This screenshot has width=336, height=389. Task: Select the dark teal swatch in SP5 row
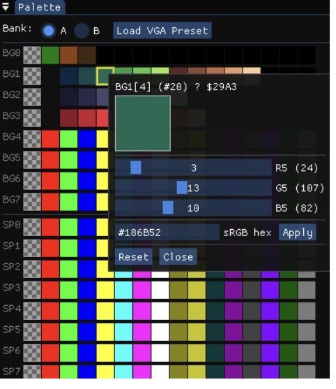pyautogui.click(x=215, y=332)
